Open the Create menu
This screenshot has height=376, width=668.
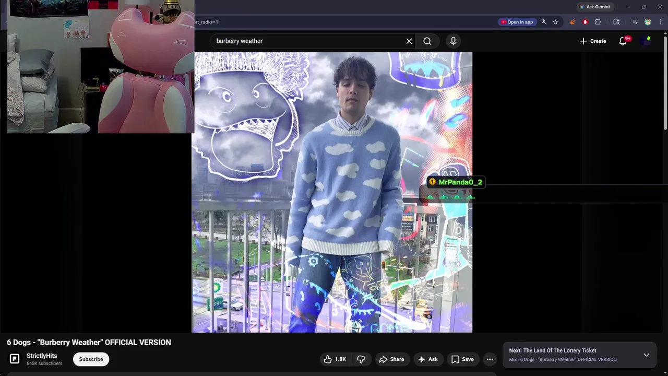tap(593, 41)
